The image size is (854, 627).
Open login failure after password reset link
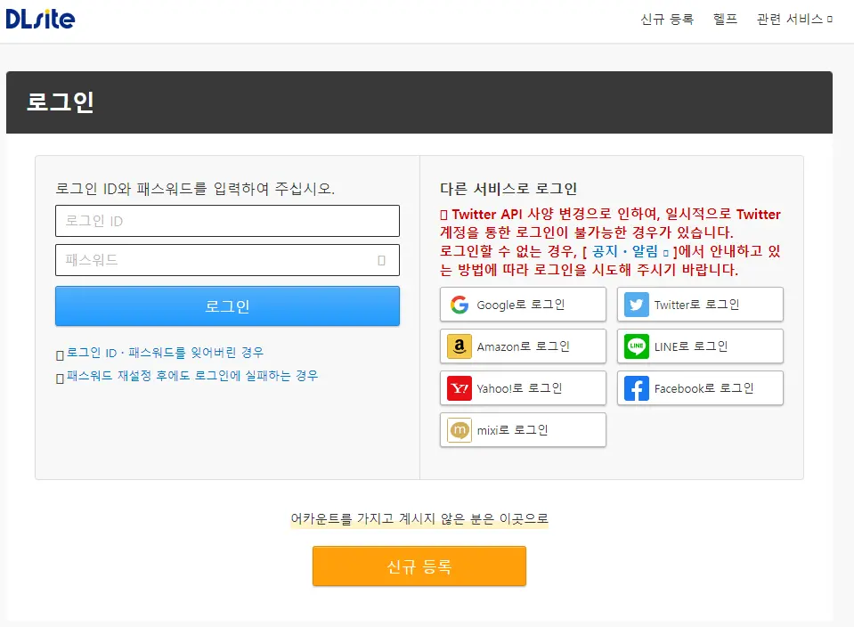pyautogui.click(x=191, y=376)
